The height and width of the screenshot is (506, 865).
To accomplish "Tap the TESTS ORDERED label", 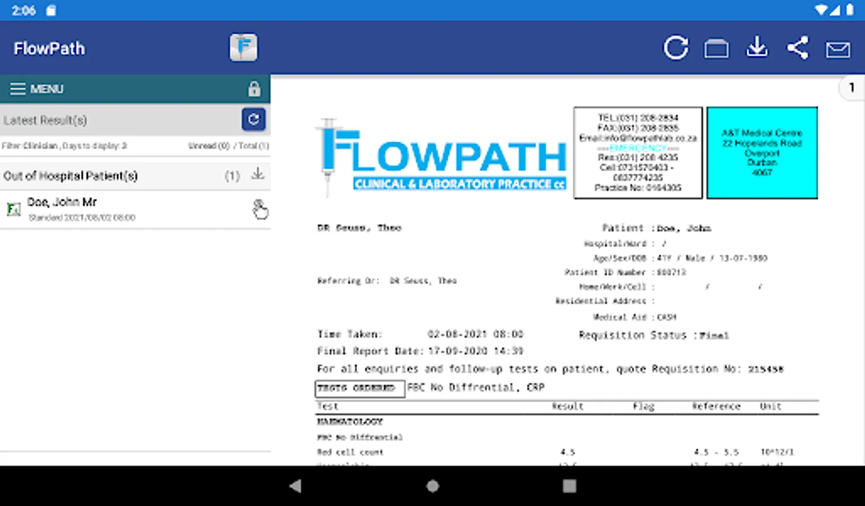I will click(x=359, y=388).
